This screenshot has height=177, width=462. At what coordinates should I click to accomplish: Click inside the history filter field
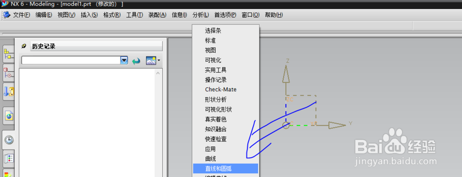tap(71, 61)
